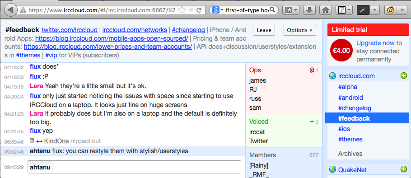The width and height of the screenshot is (411, 178).
Task: Switch to #themes channel in sidebar
Action: click(x=350, y=139)
